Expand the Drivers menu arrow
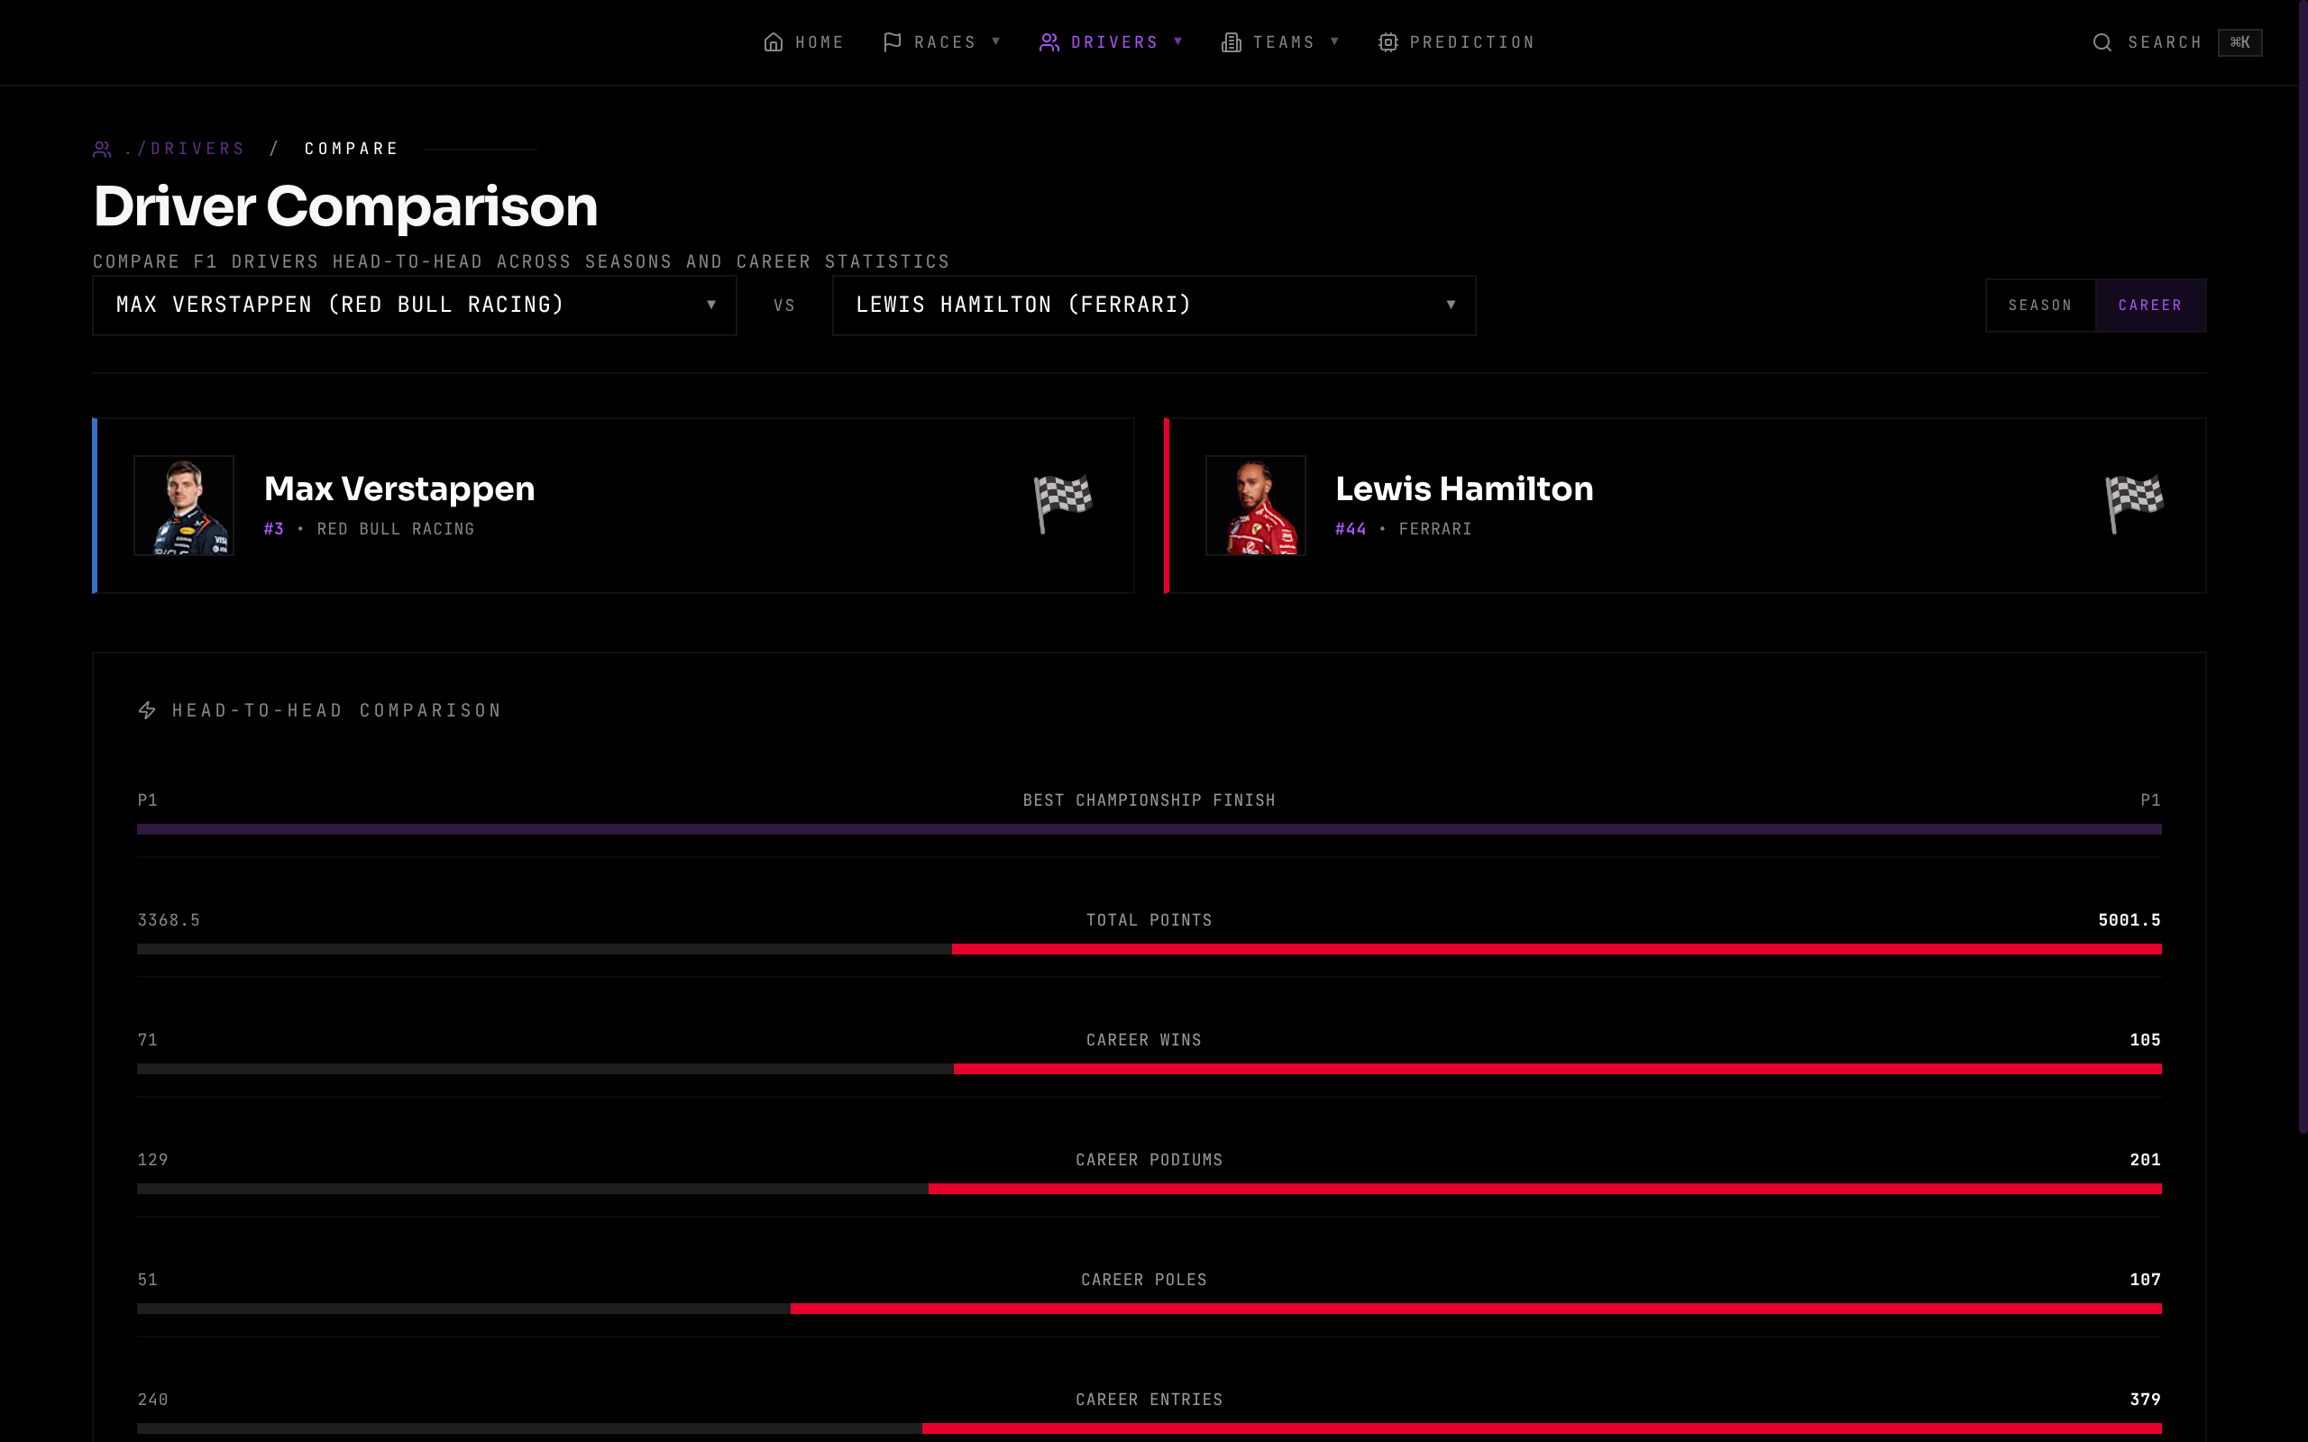Viewport: 2308px width, 1442px height. click(1177, 41)
